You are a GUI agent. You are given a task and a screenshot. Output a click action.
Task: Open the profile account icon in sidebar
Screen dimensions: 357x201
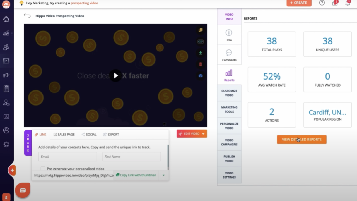tap(6, 130)
